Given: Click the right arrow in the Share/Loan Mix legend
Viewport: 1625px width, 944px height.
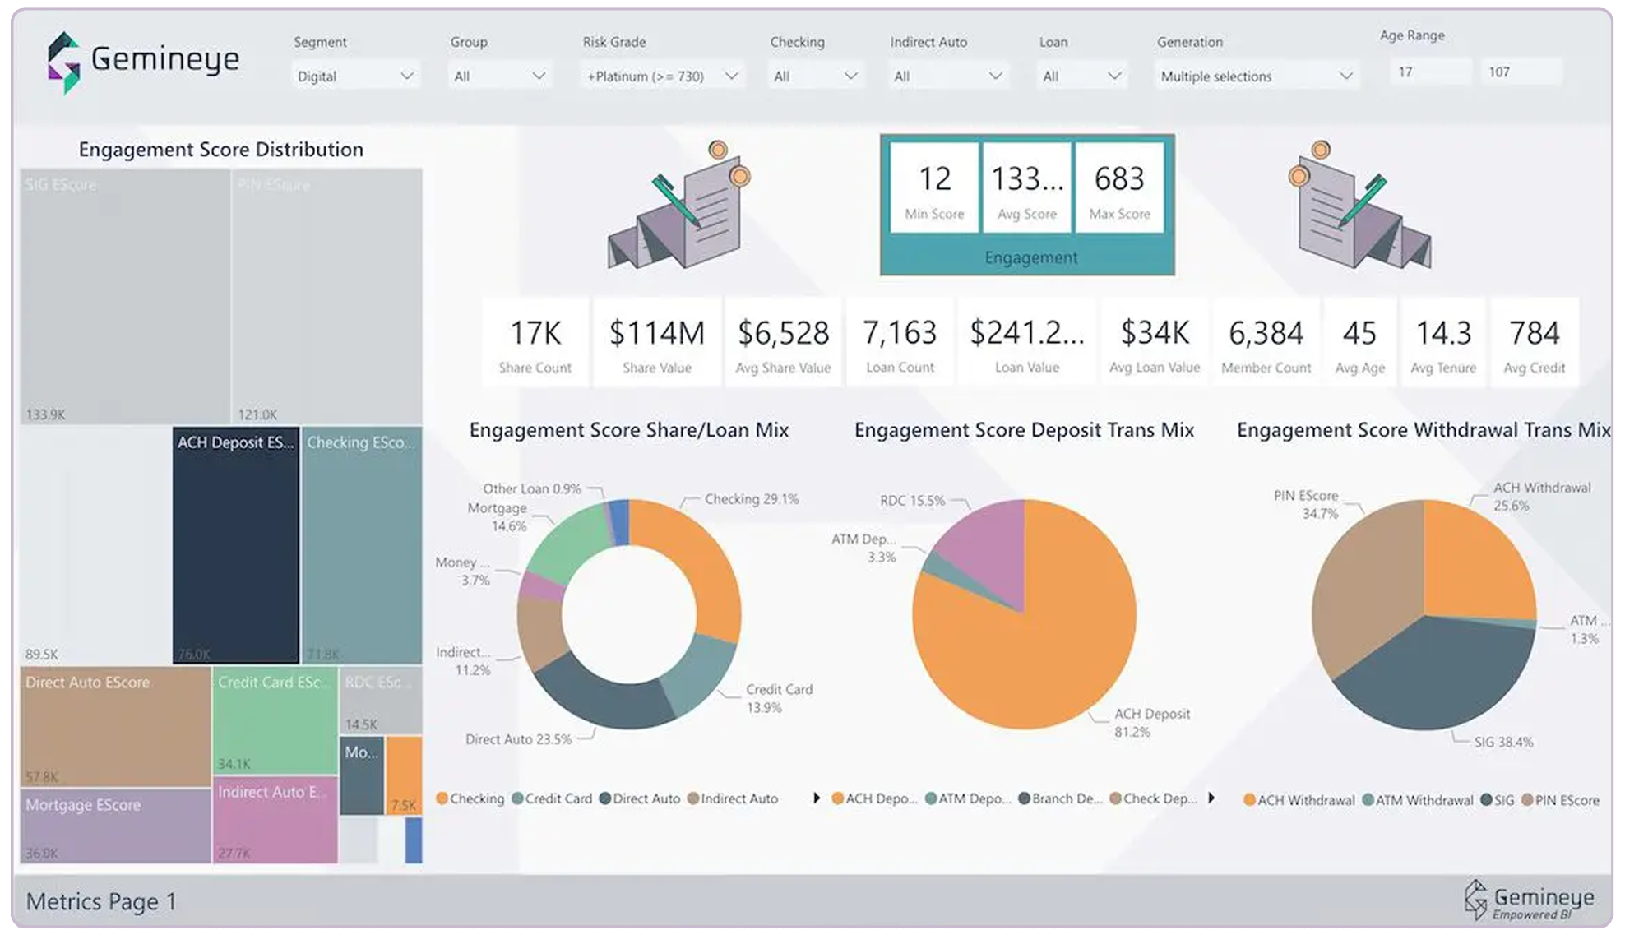Looking at the screenshot, I should click(816, 798).
